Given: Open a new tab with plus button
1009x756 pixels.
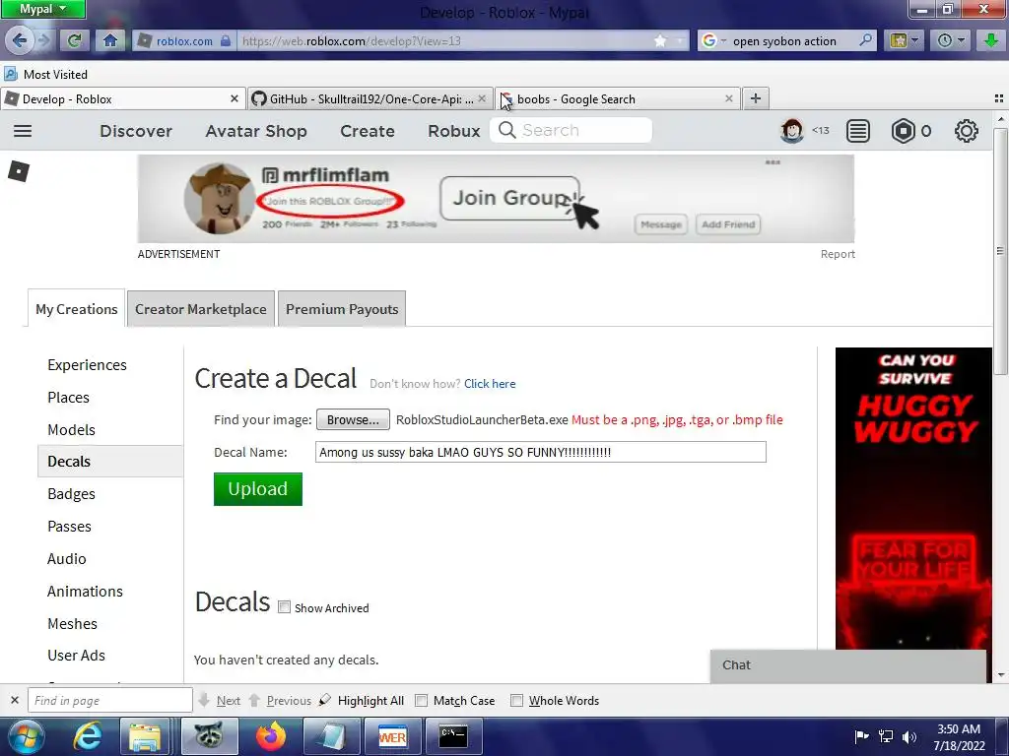Looking at the screenshot, I should pos(756,98).
